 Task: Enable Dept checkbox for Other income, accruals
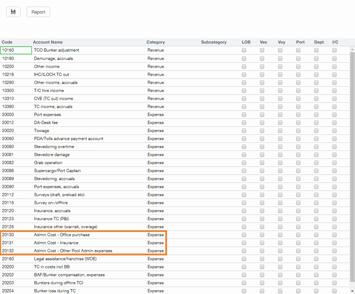(x=316, y=83)
